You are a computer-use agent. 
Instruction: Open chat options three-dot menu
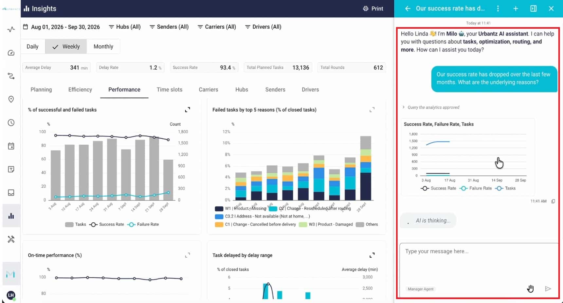498,8
